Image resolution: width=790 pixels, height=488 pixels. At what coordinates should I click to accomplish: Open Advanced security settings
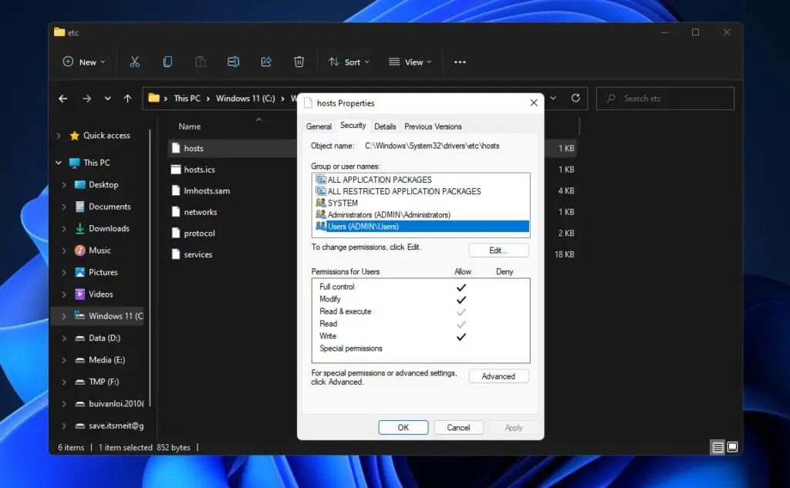pyautogui.click(x=498, y=376)
